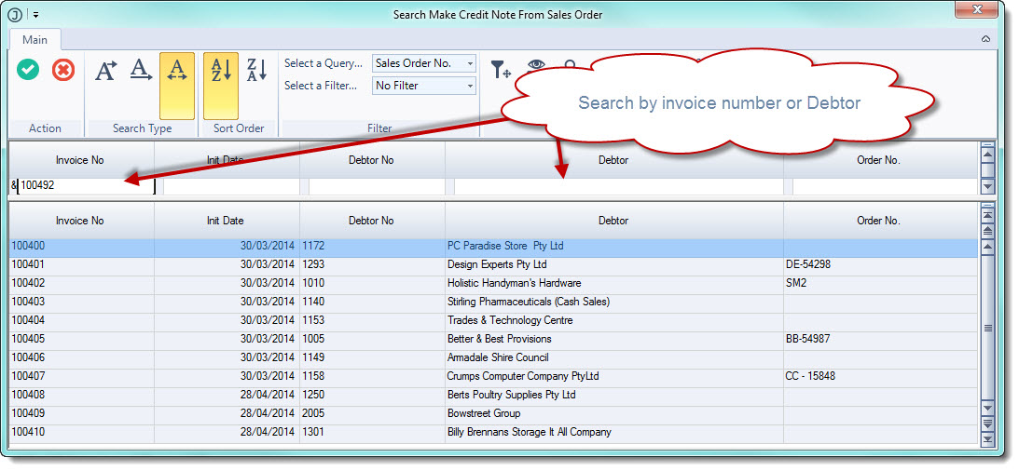Viewport: 1019px width, 471px height.
Task: Click the search row scrollbar up arrow
Action: point(988,155)
